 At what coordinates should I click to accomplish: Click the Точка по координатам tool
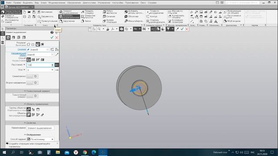[x=155, y=12]
